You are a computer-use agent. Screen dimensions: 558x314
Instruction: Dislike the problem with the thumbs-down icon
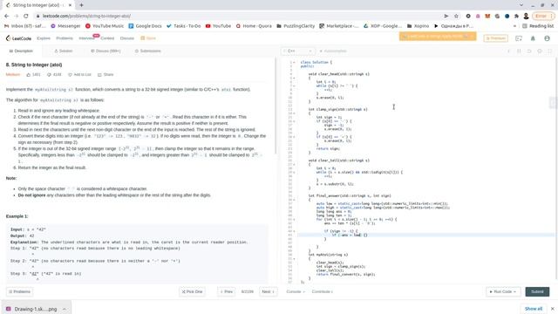[x=49, y=74]
